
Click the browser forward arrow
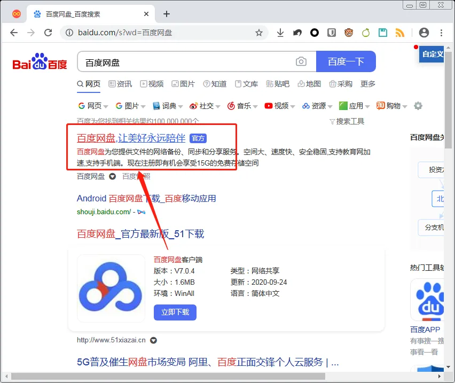pos(31,33)
